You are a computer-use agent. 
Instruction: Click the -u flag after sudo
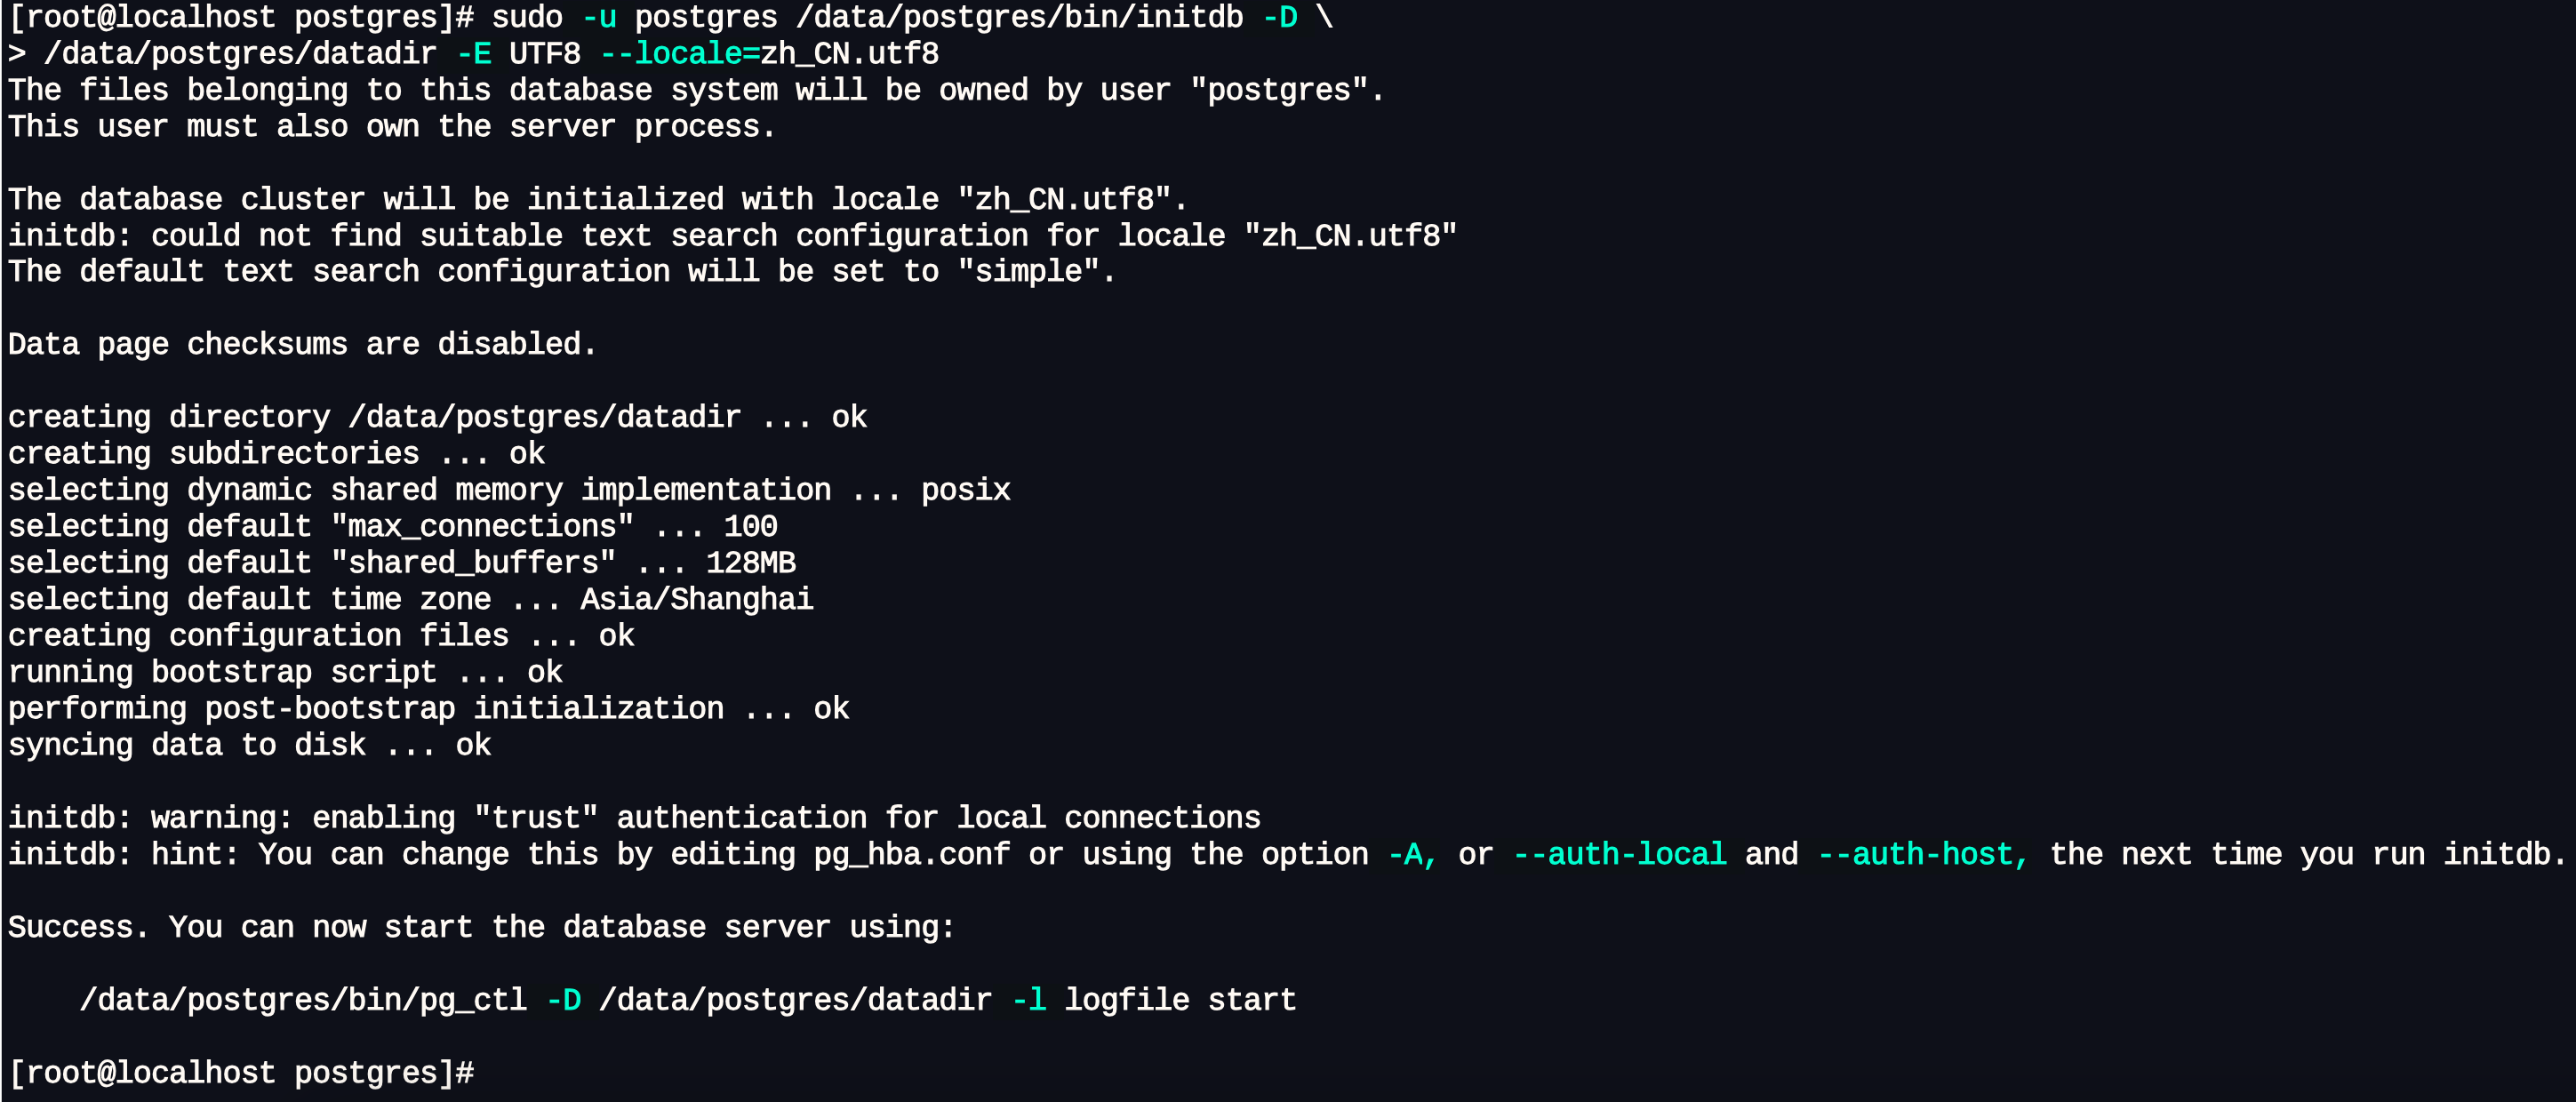(599, 17)
